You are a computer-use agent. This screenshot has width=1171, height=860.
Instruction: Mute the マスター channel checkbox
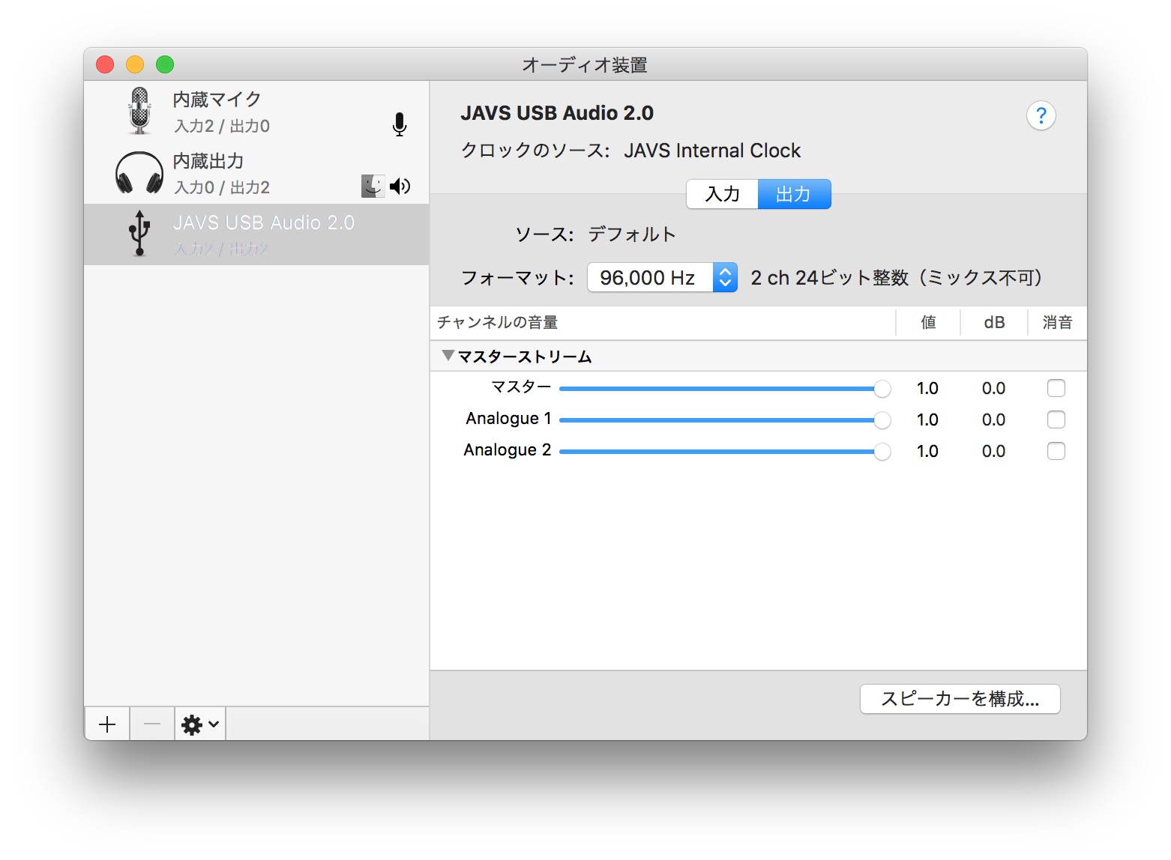click(1056, 388)
